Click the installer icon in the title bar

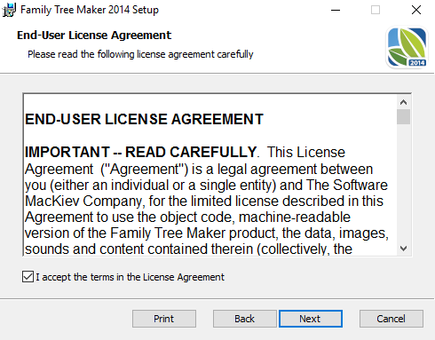point(9,10)
